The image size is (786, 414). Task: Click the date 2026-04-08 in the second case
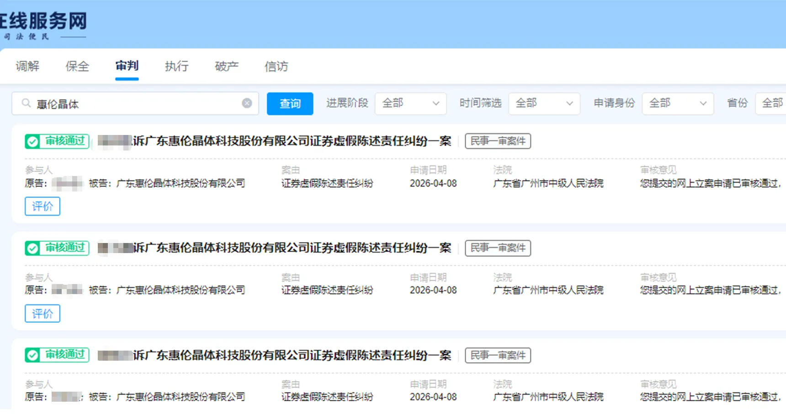click(433, 290)
